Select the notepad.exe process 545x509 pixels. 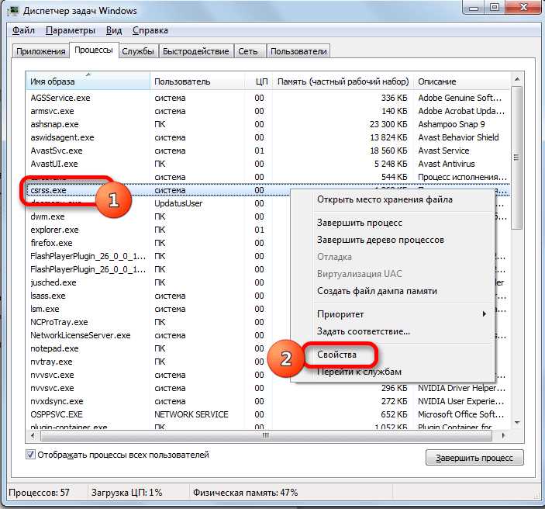click(x=54, y=348)
